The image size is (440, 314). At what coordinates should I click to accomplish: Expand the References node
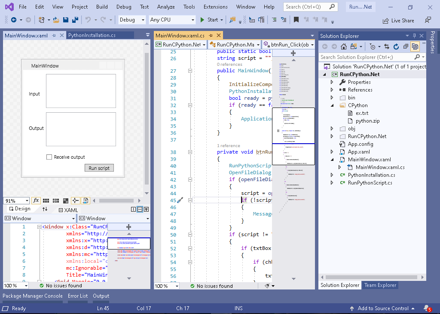pyautogui.click(x=332, y=90)
